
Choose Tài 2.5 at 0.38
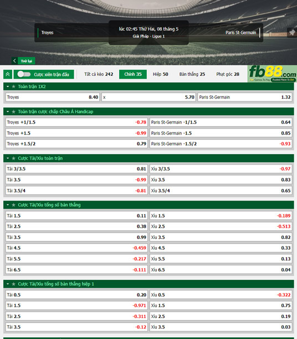tap(76, 227)
